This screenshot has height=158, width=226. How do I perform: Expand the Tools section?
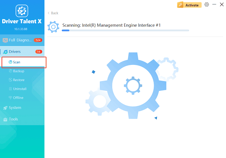tap(14, 119)
